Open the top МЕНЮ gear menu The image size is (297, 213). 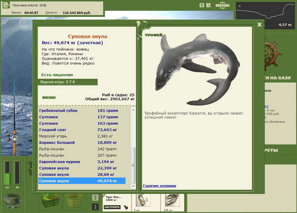click(222, 5)
